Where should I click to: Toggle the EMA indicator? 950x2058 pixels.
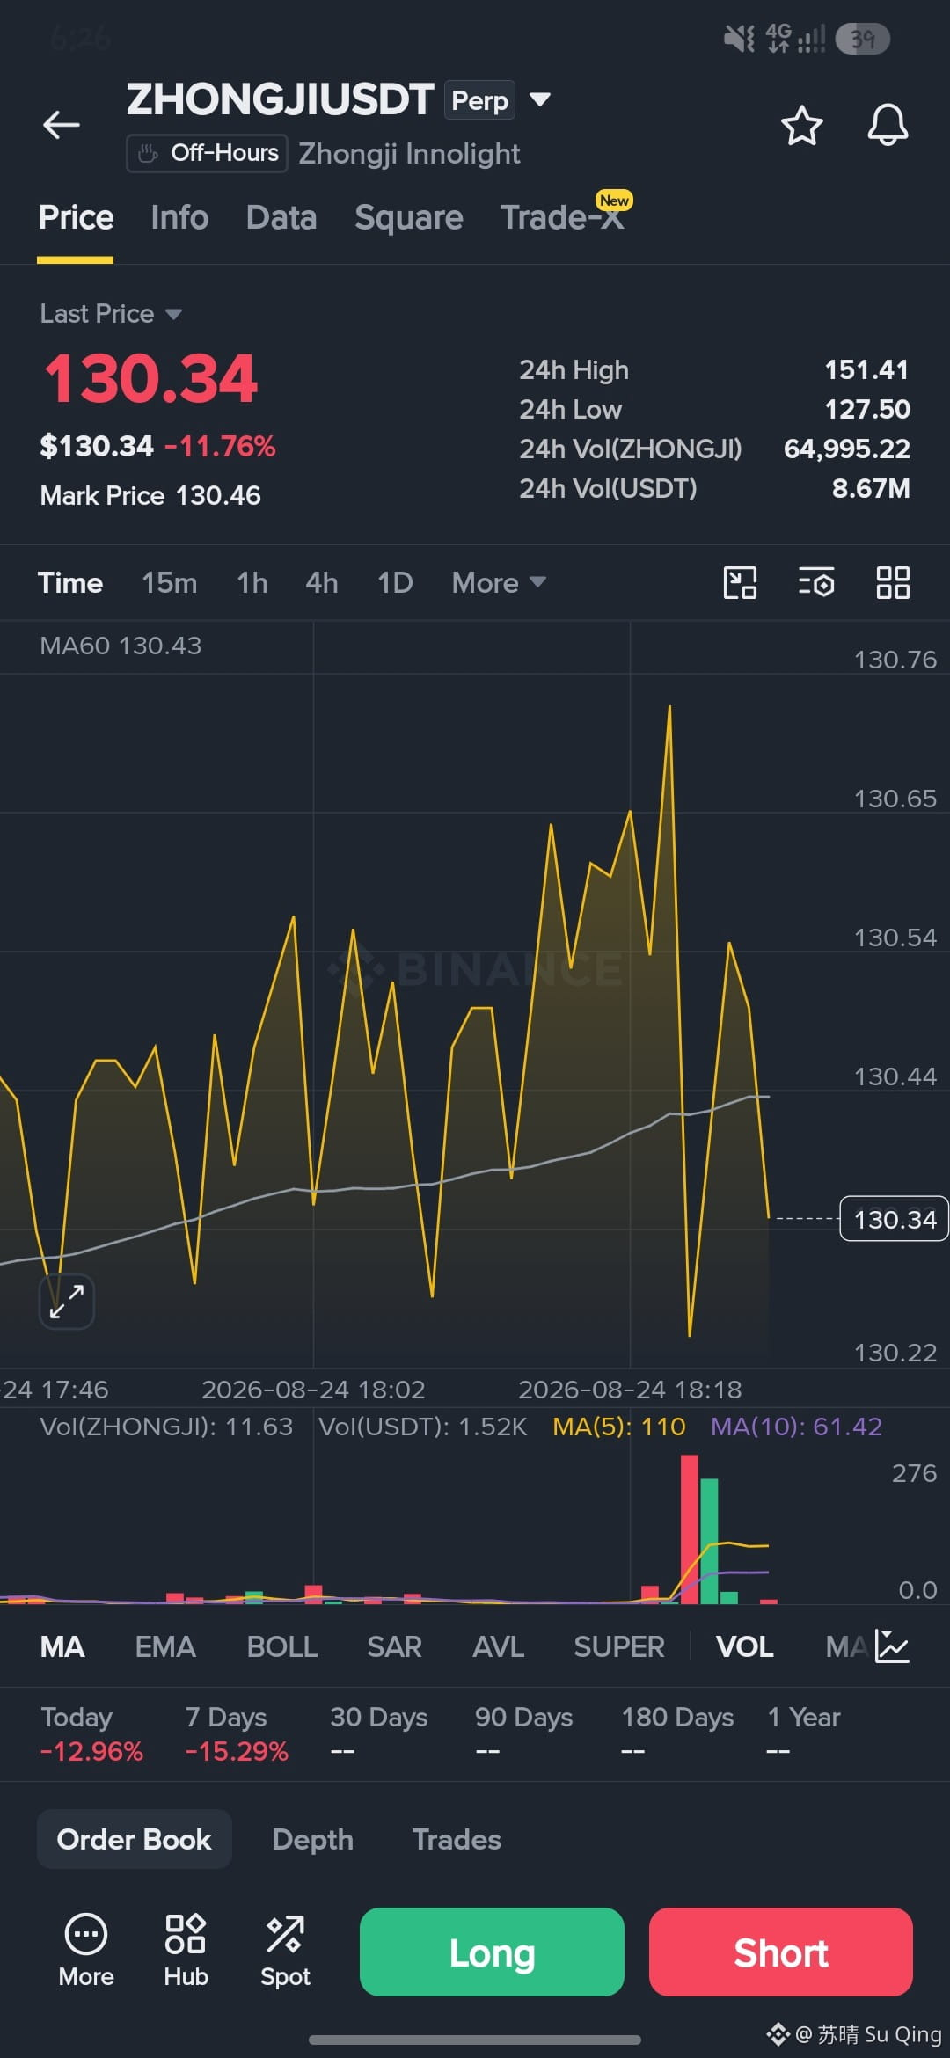point(165,1646)
